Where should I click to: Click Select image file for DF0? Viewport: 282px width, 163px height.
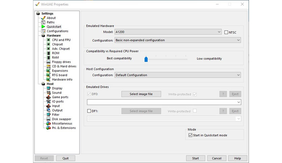[x=141, y=94]
